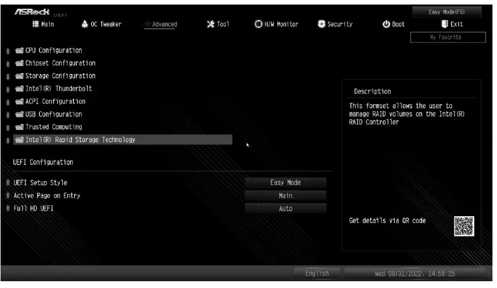Click the OC Tweaker flame icon
This screenshot has width=497, height=288.
pyautogui.click(x=85, y=24)
